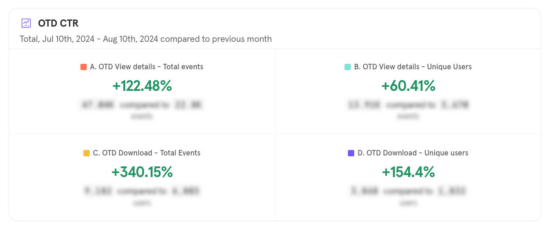Click the blurred unit label beneath metric A
The height and width of the screenshot is (229, 551).
tap(142, 116)
